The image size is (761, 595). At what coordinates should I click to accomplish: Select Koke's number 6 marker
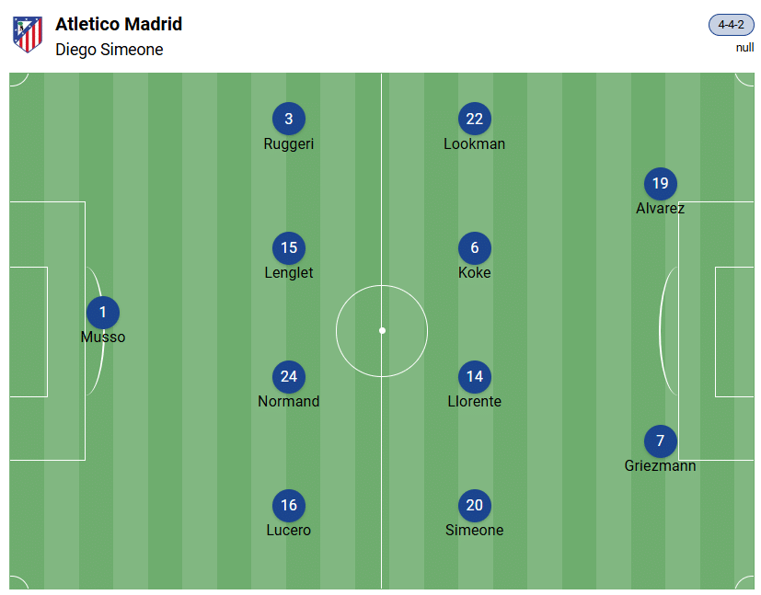pos(475,247)
